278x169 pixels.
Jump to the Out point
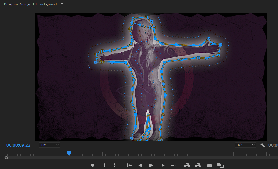(173, 165)
